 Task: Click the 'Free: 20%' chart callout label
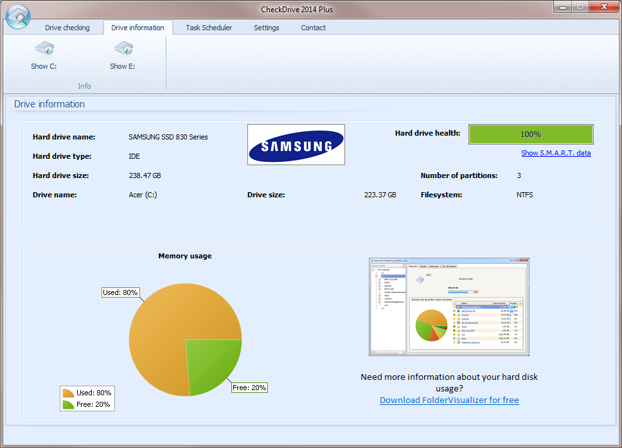(x=249, y=388)
